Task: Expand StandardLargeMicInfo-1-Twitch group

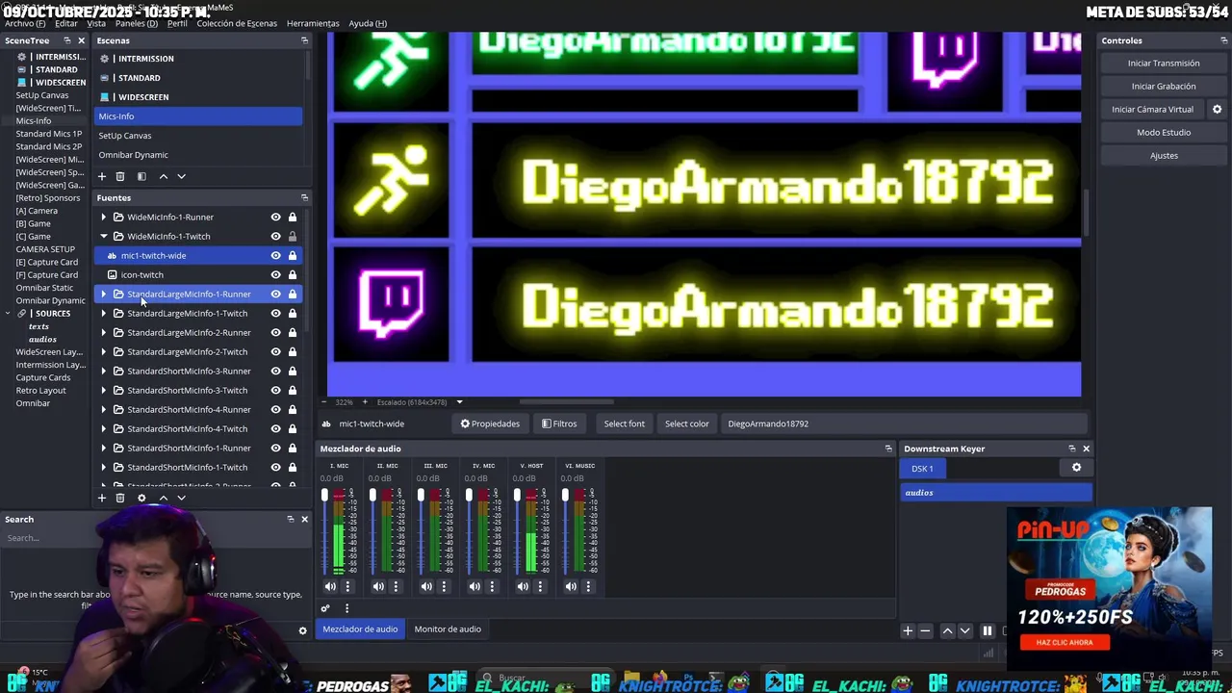Action: [104, 313]
